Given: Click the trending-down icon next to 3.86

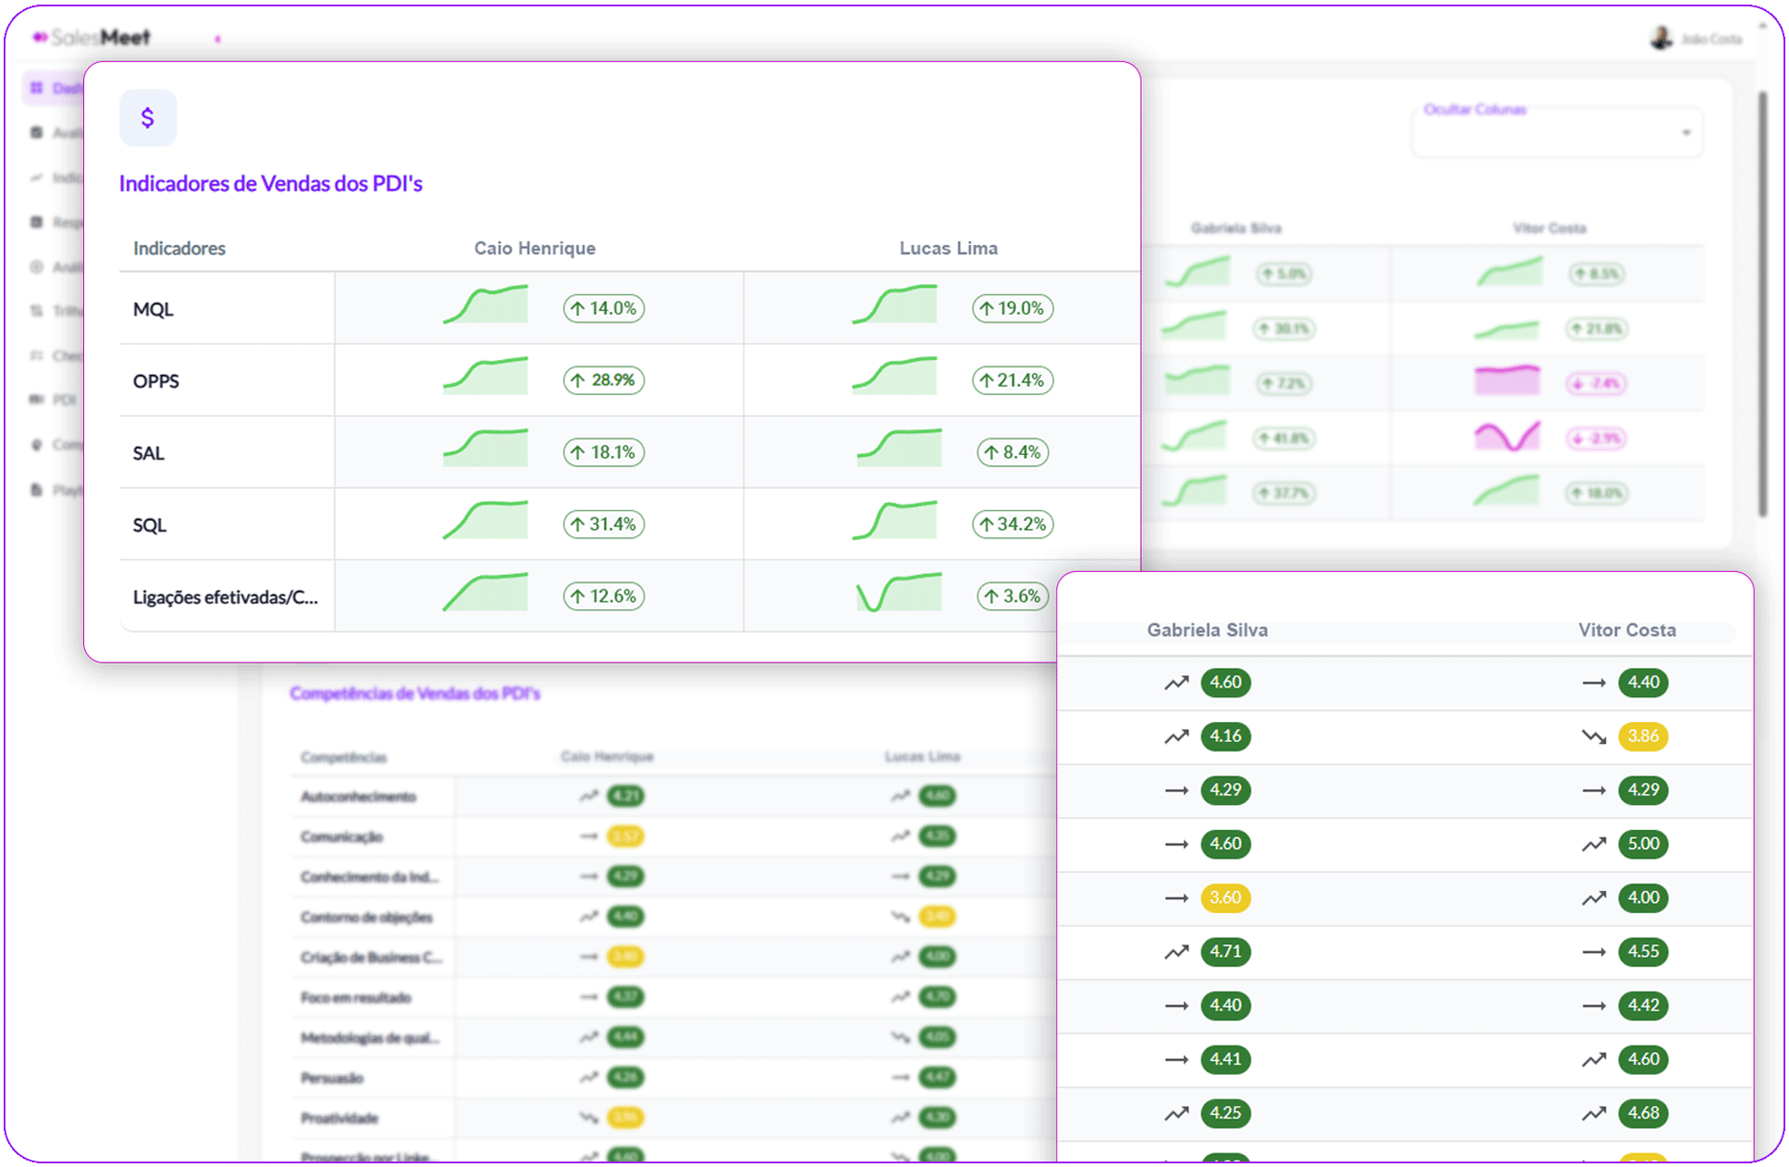Looking at the screenshot, I should point(1593,737).
